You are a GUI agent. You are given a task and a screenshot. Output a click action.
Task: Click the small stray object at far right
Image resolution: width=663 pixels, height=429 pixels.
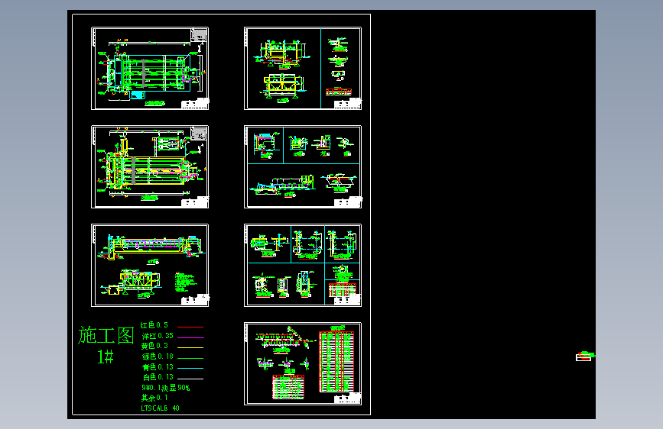tap(585, 356)
